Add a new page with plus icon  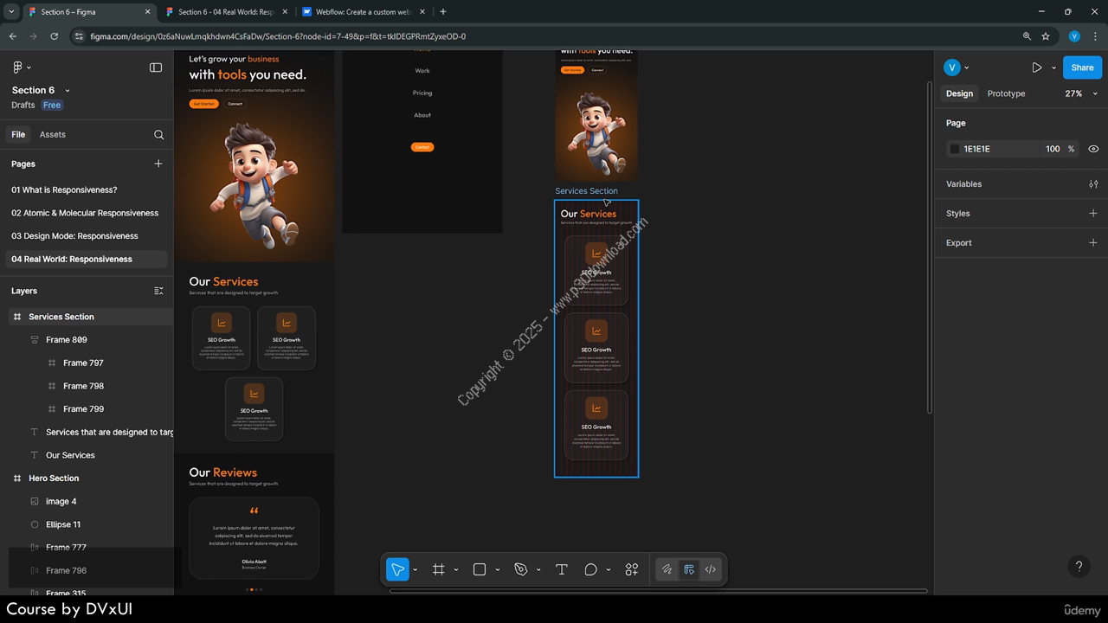(x=158, y=164)
